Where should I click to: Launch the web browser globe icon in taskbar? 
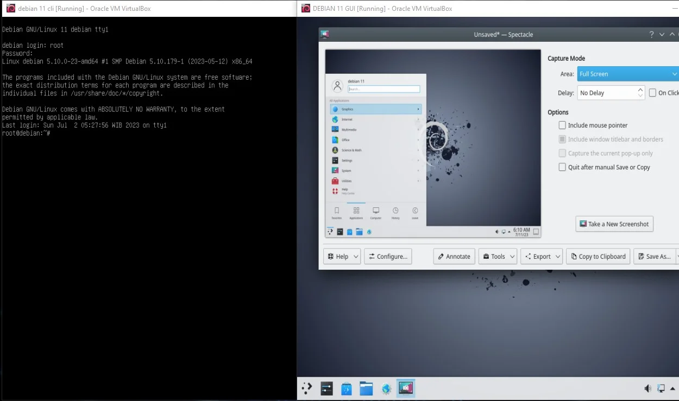point(386,388)
